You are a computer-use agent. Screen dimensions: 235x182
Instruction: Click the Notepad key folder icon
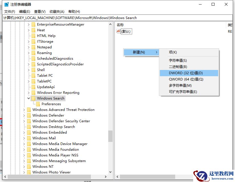pyautogui.click(x=34, y=47)
